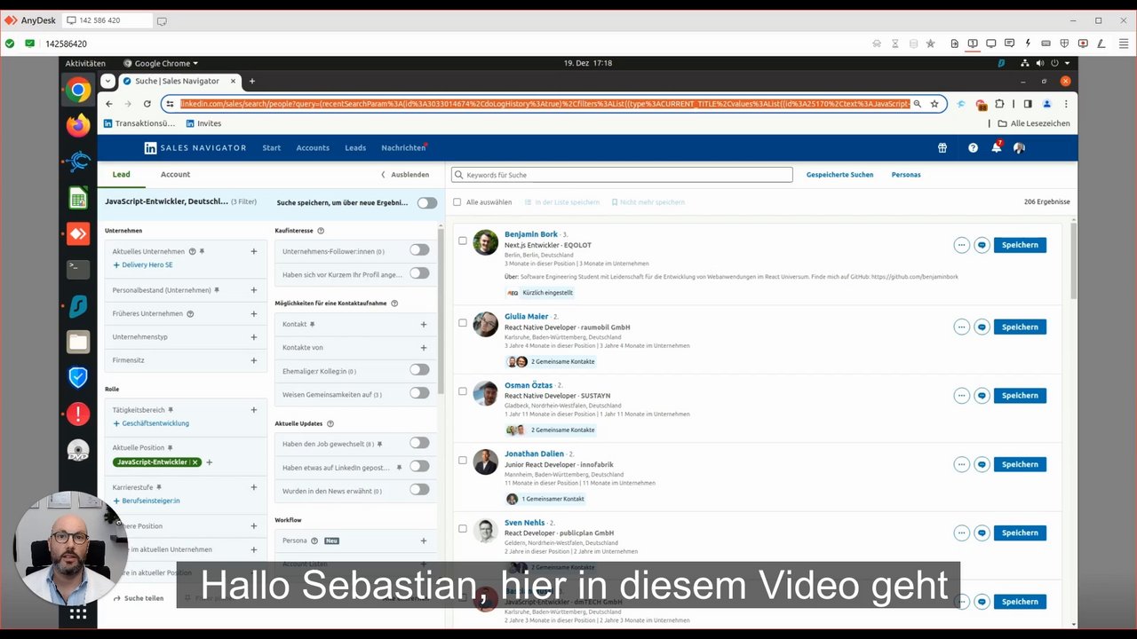Viewport: 1137px width, 639px height.
Task: Expand the Personalbestand (Unternehmen) filter
Action: click(x=254, y=290)
